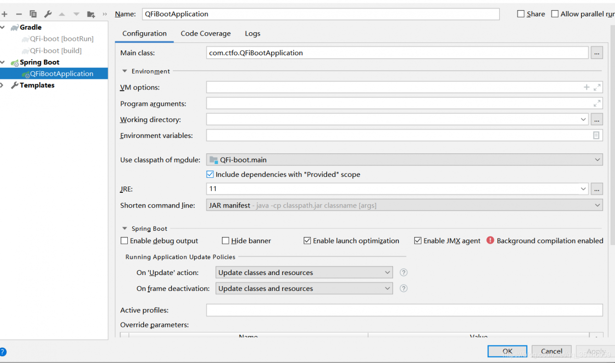Expand the Program arguments field editor
615x363 pixels.
click(x=597, y=103)
